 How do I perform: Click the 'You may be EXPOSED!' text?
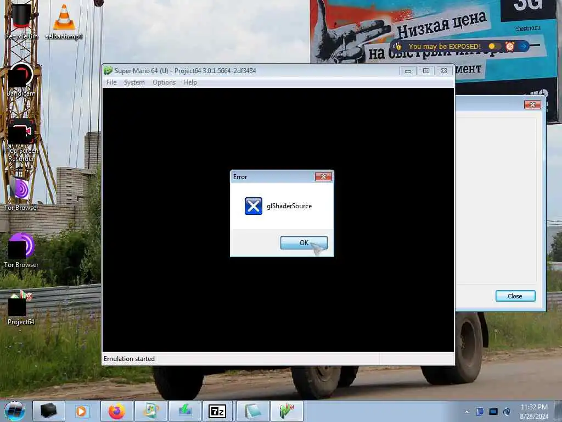(x=445, y=46)
